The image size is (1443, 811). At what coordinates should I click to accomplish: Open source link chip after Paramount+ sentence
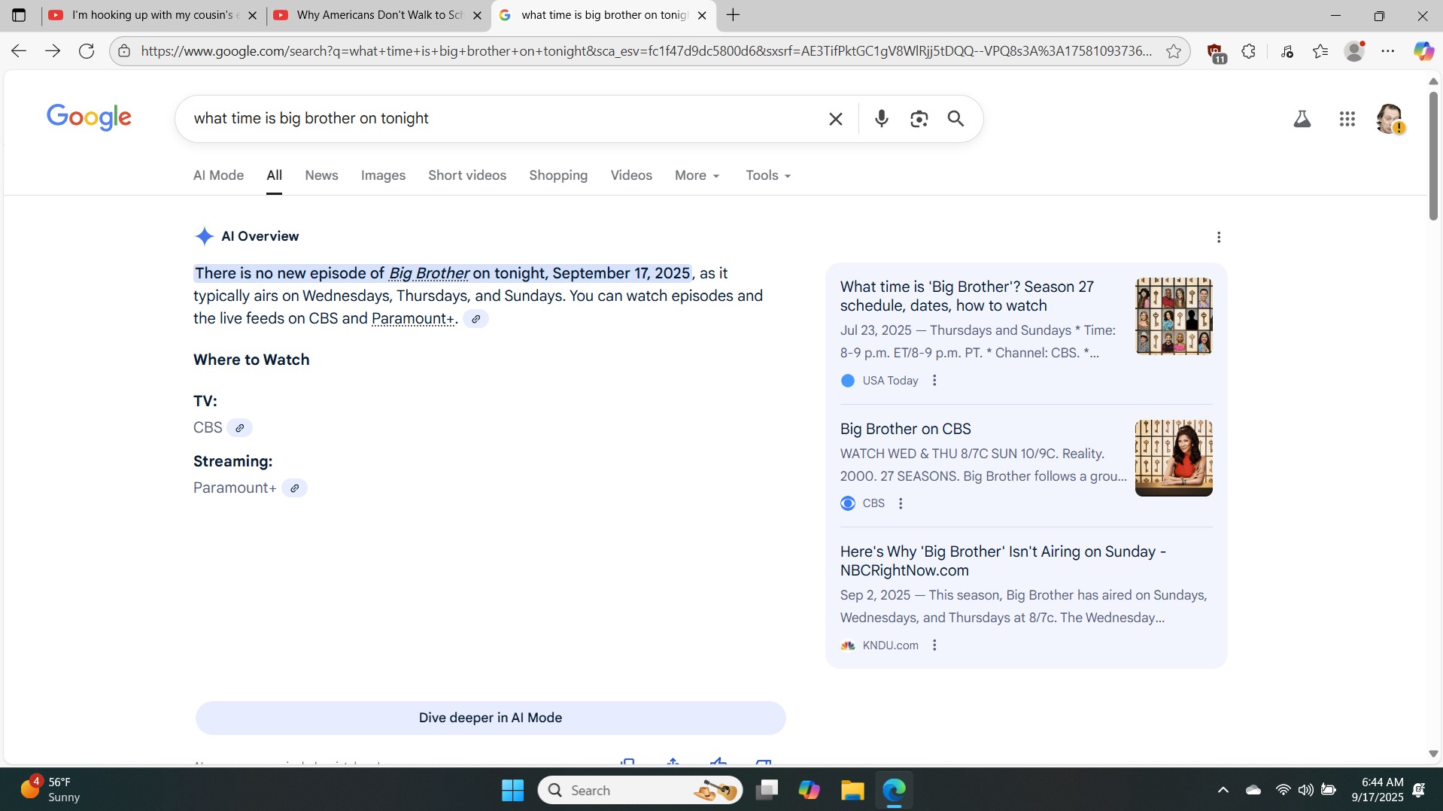pos(475,319)
